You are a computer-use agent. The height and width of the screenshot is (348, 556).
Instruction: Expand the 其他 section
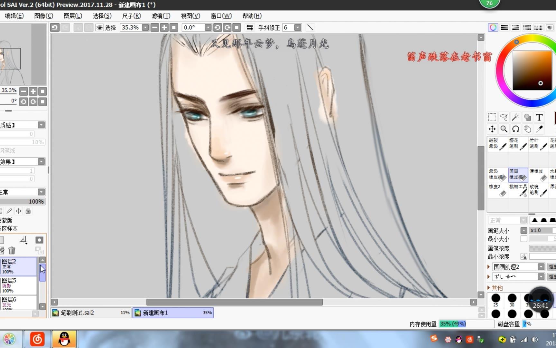489,288
